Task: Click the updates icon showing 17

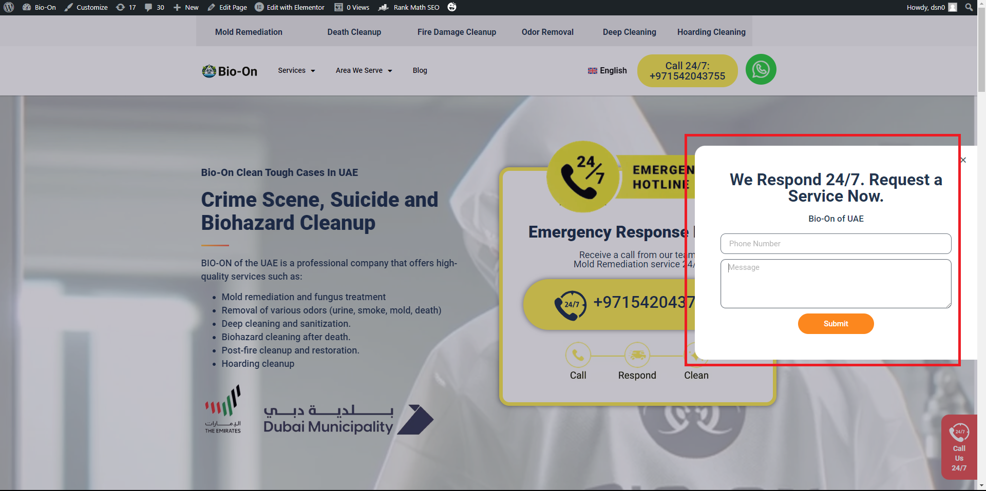Action: point(126,7)
